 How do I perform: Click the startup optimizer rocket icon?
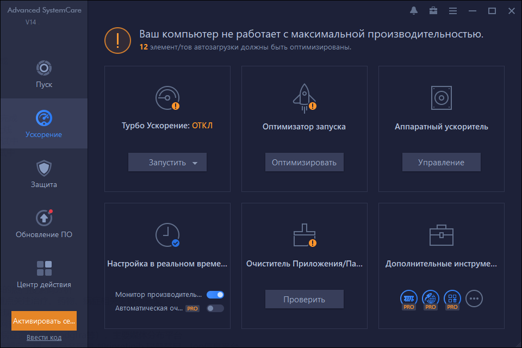click(304, 98)
